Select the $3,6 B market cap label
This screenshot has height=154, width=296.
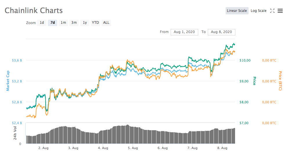coord(17,60)
